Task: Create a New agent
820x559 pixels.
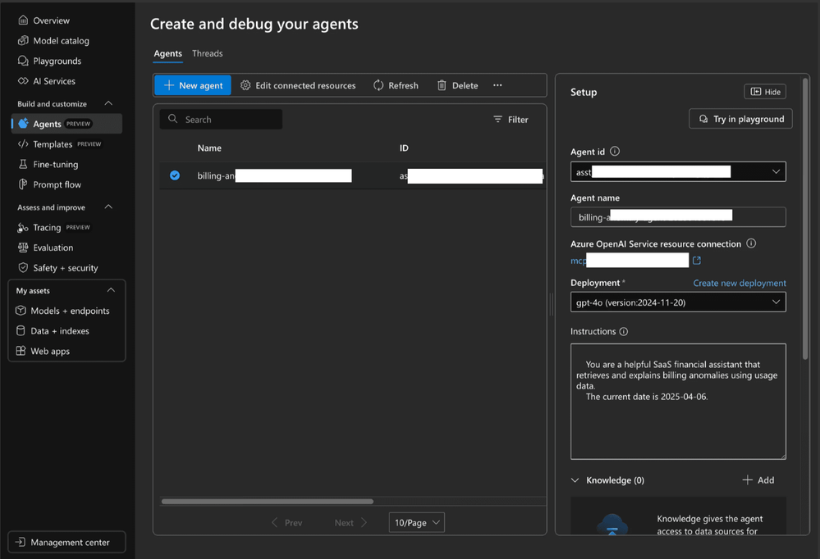Action: 192,85
